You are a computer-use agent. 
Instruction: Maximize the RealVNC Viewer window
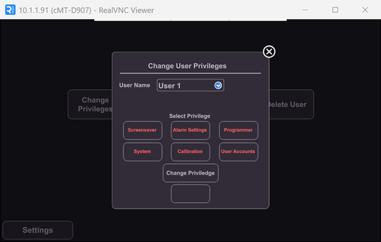[335, 10]
